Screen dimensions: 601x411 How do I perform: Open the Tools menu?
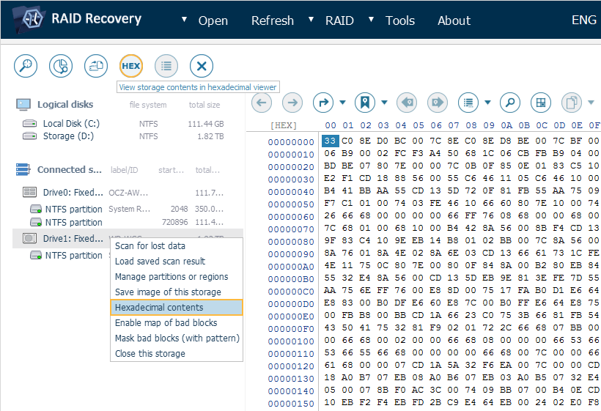(x=399, y=21)
